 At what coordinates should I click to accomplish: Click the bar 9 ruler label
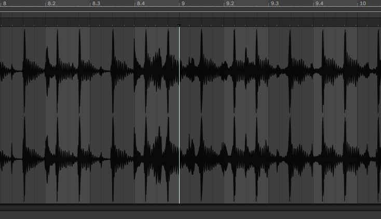183,4
